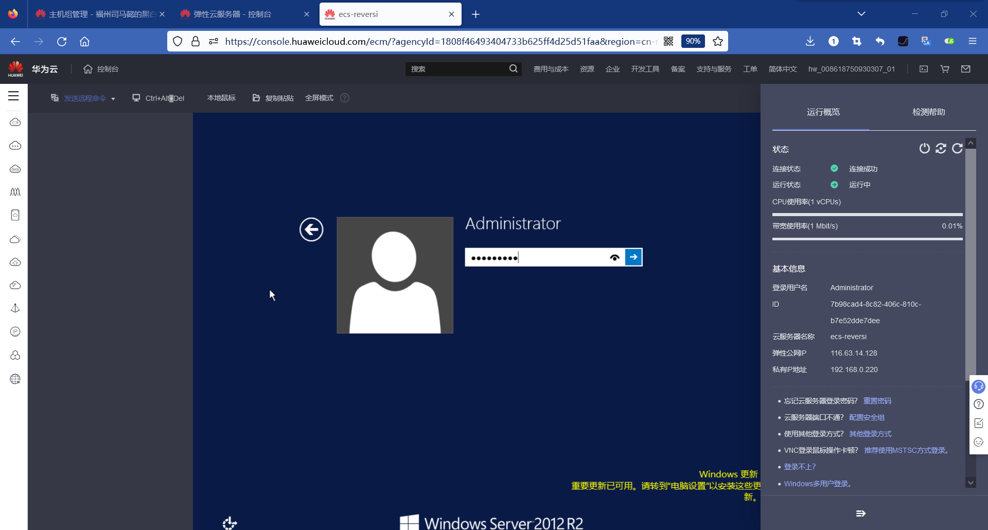Bookmark this page with star icon
Viewport: 988px width, 530px height.
pyautogui.click(x=718, y=41)
